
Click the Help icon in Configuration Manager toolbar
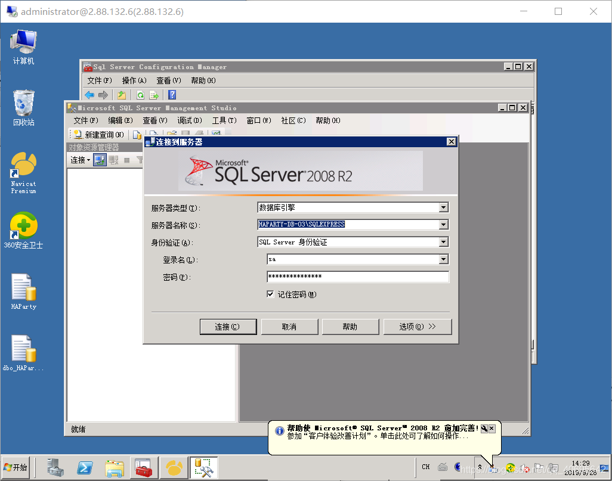click(x=171, y=94)
